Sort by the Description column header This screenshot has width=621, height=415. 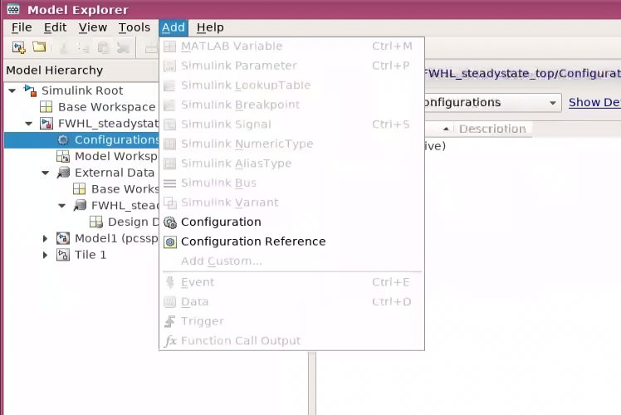(x=492, y=129)
